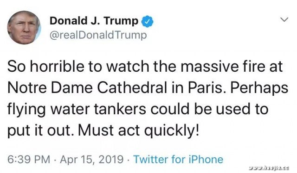Viewport: 297px width, 173px height.
Task: Open the @realDonaldTrump handle
Action: coord(98,35)
